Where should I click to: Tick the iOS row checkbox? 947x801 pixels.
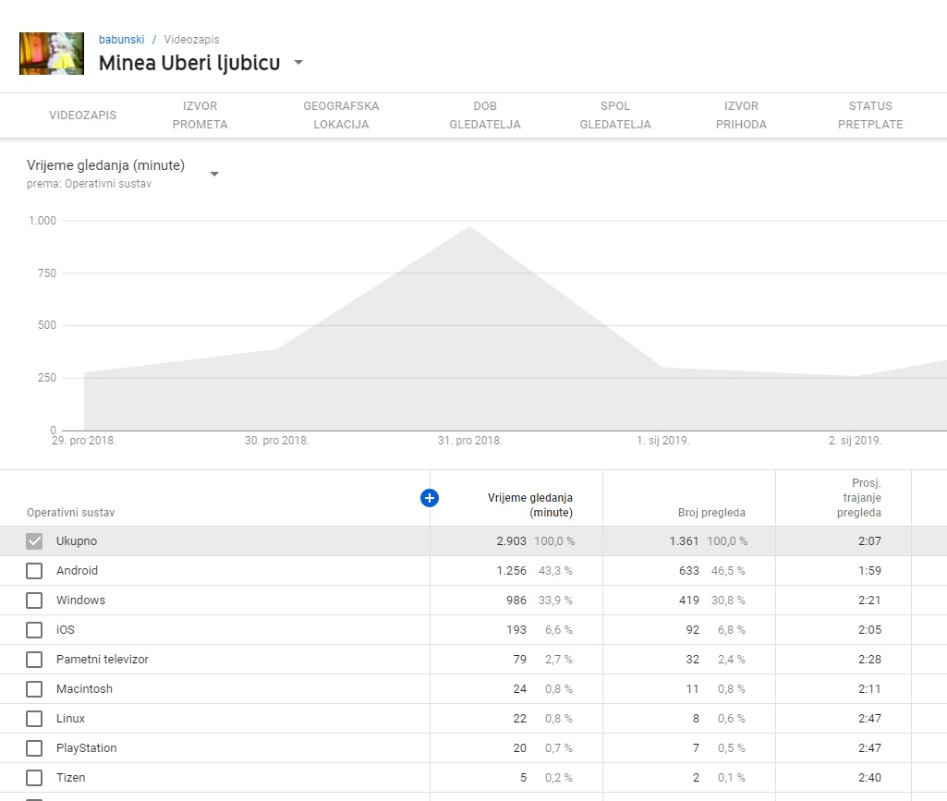click(x=34, y=630)
